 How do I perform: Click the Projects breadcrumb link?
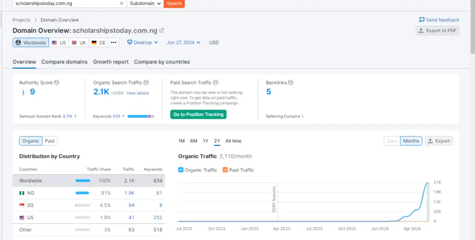click(21, 20)
